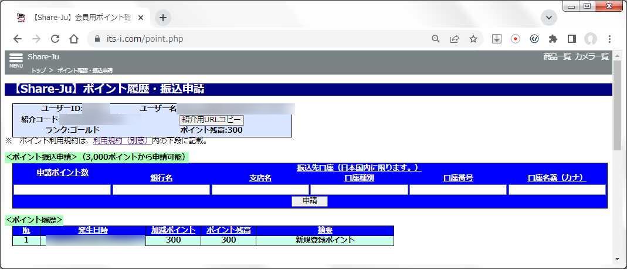
Task: Toggle the browser side panel icon
Action: tap(572, 39)
